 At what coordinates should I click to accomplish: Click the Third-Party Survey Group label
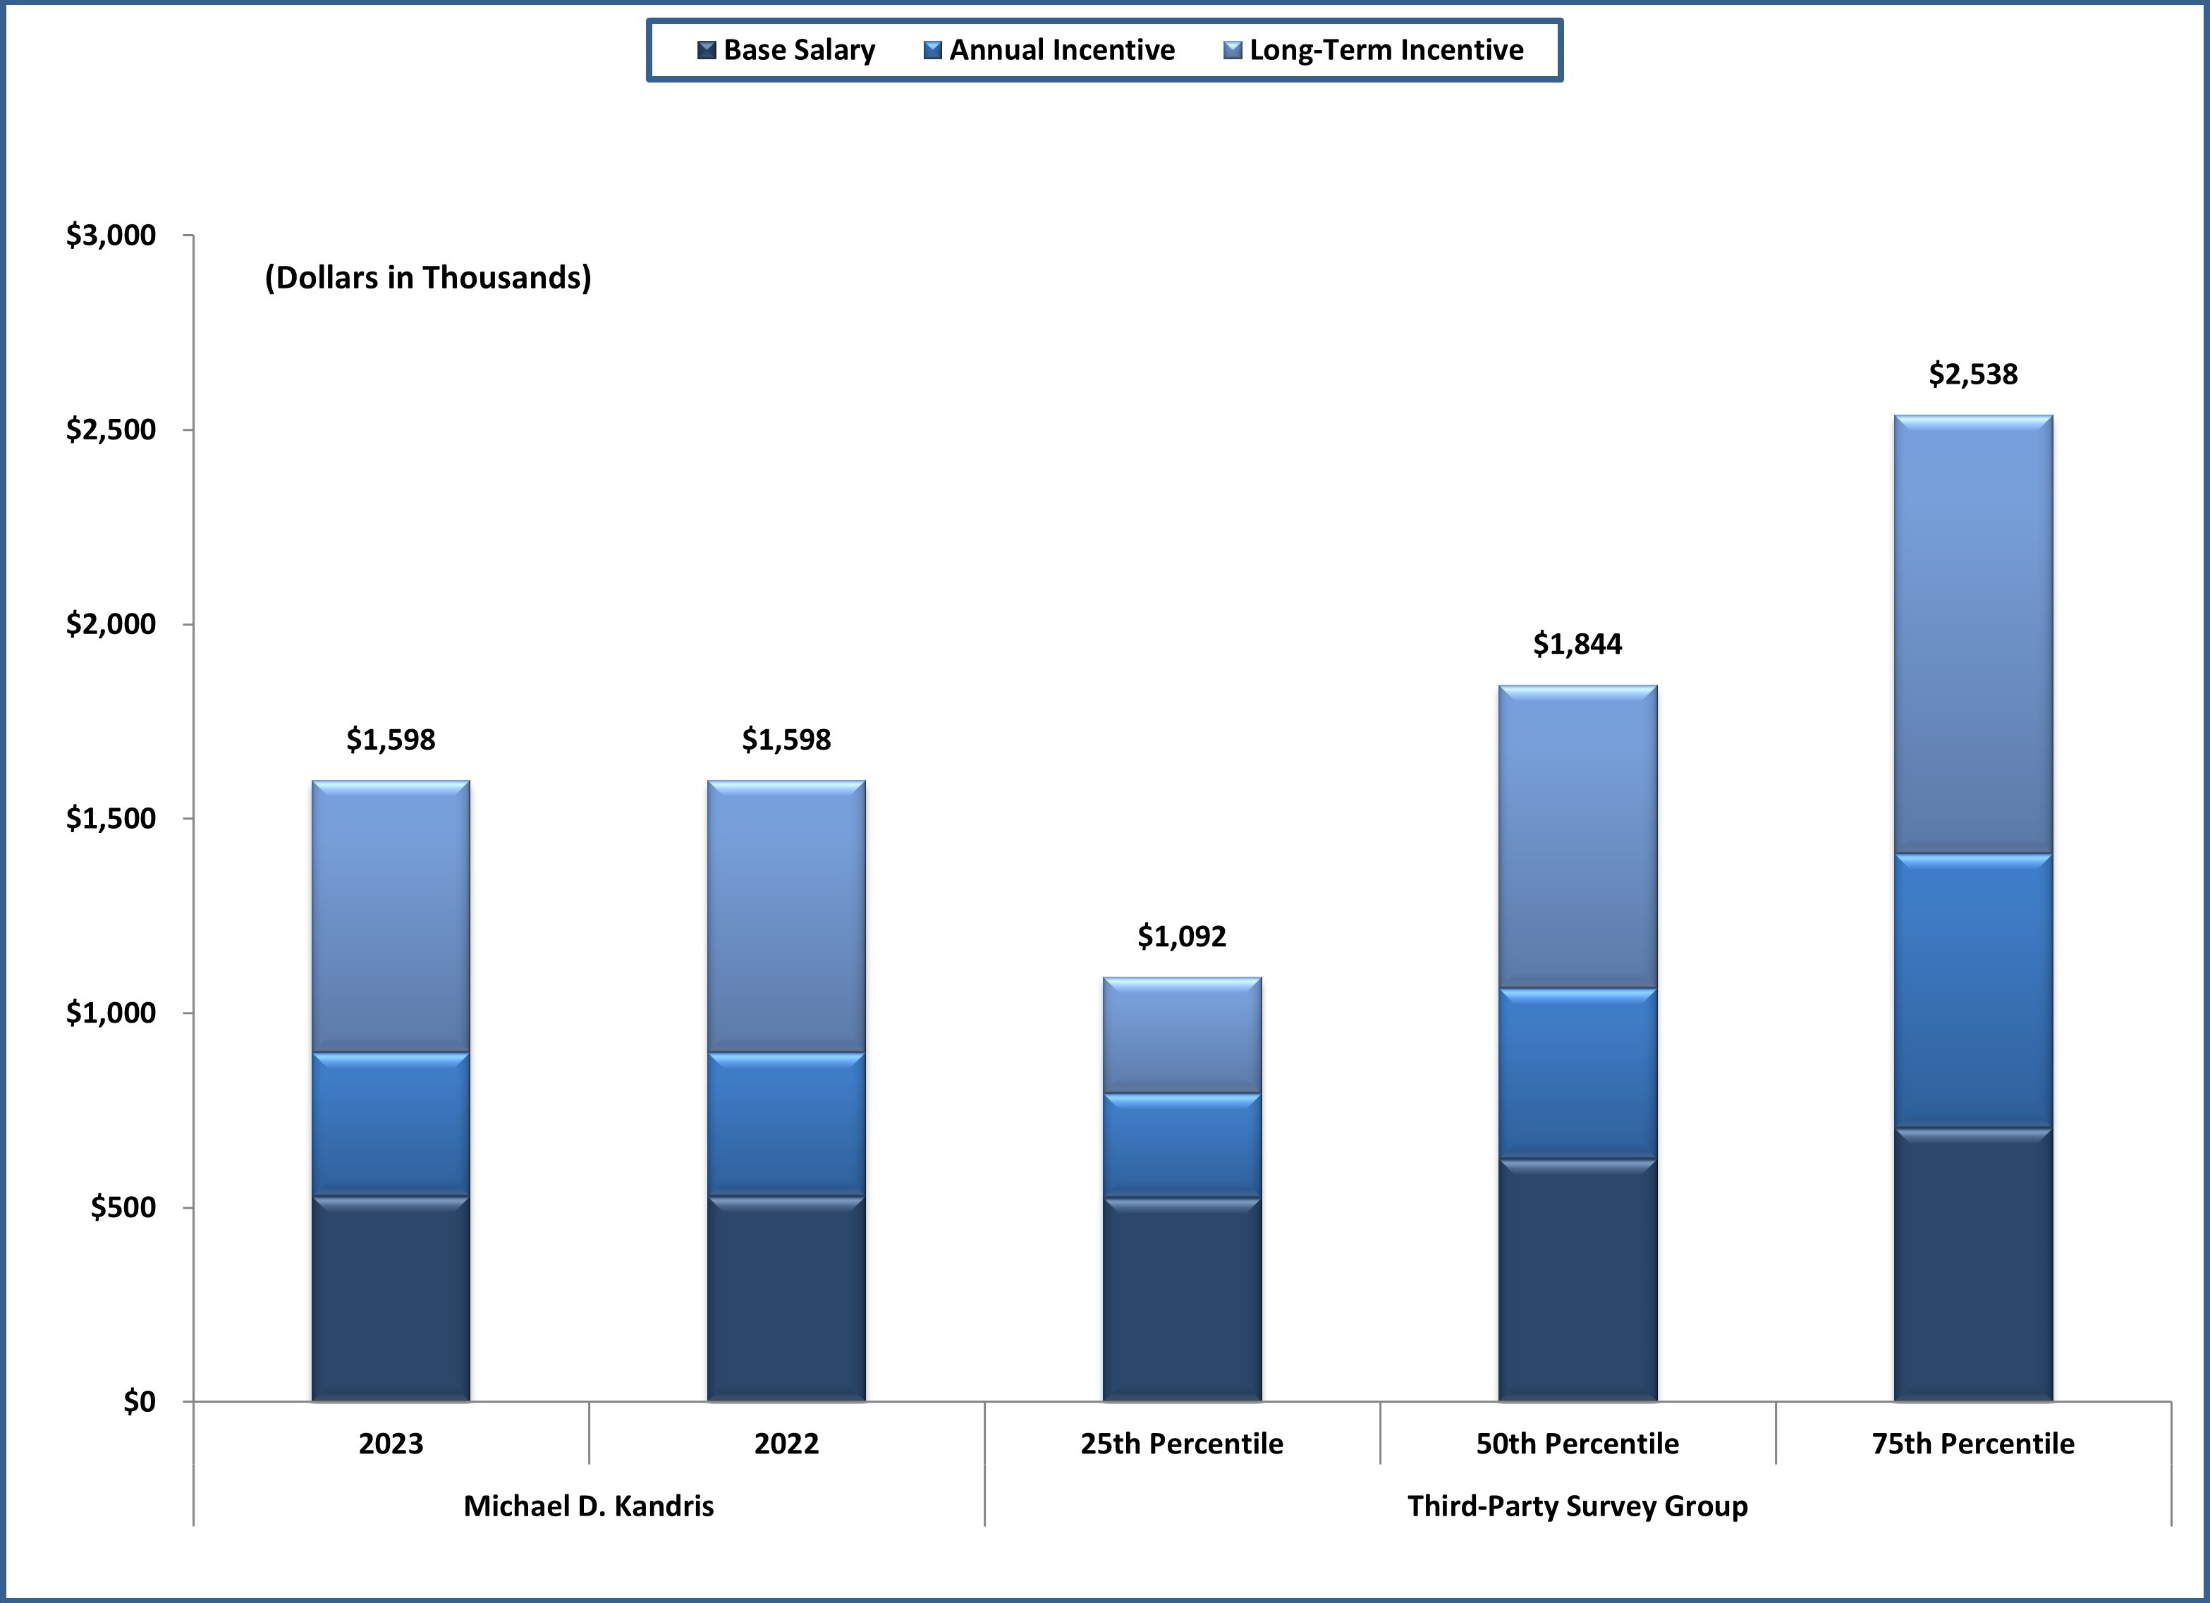[1577, 1506]
